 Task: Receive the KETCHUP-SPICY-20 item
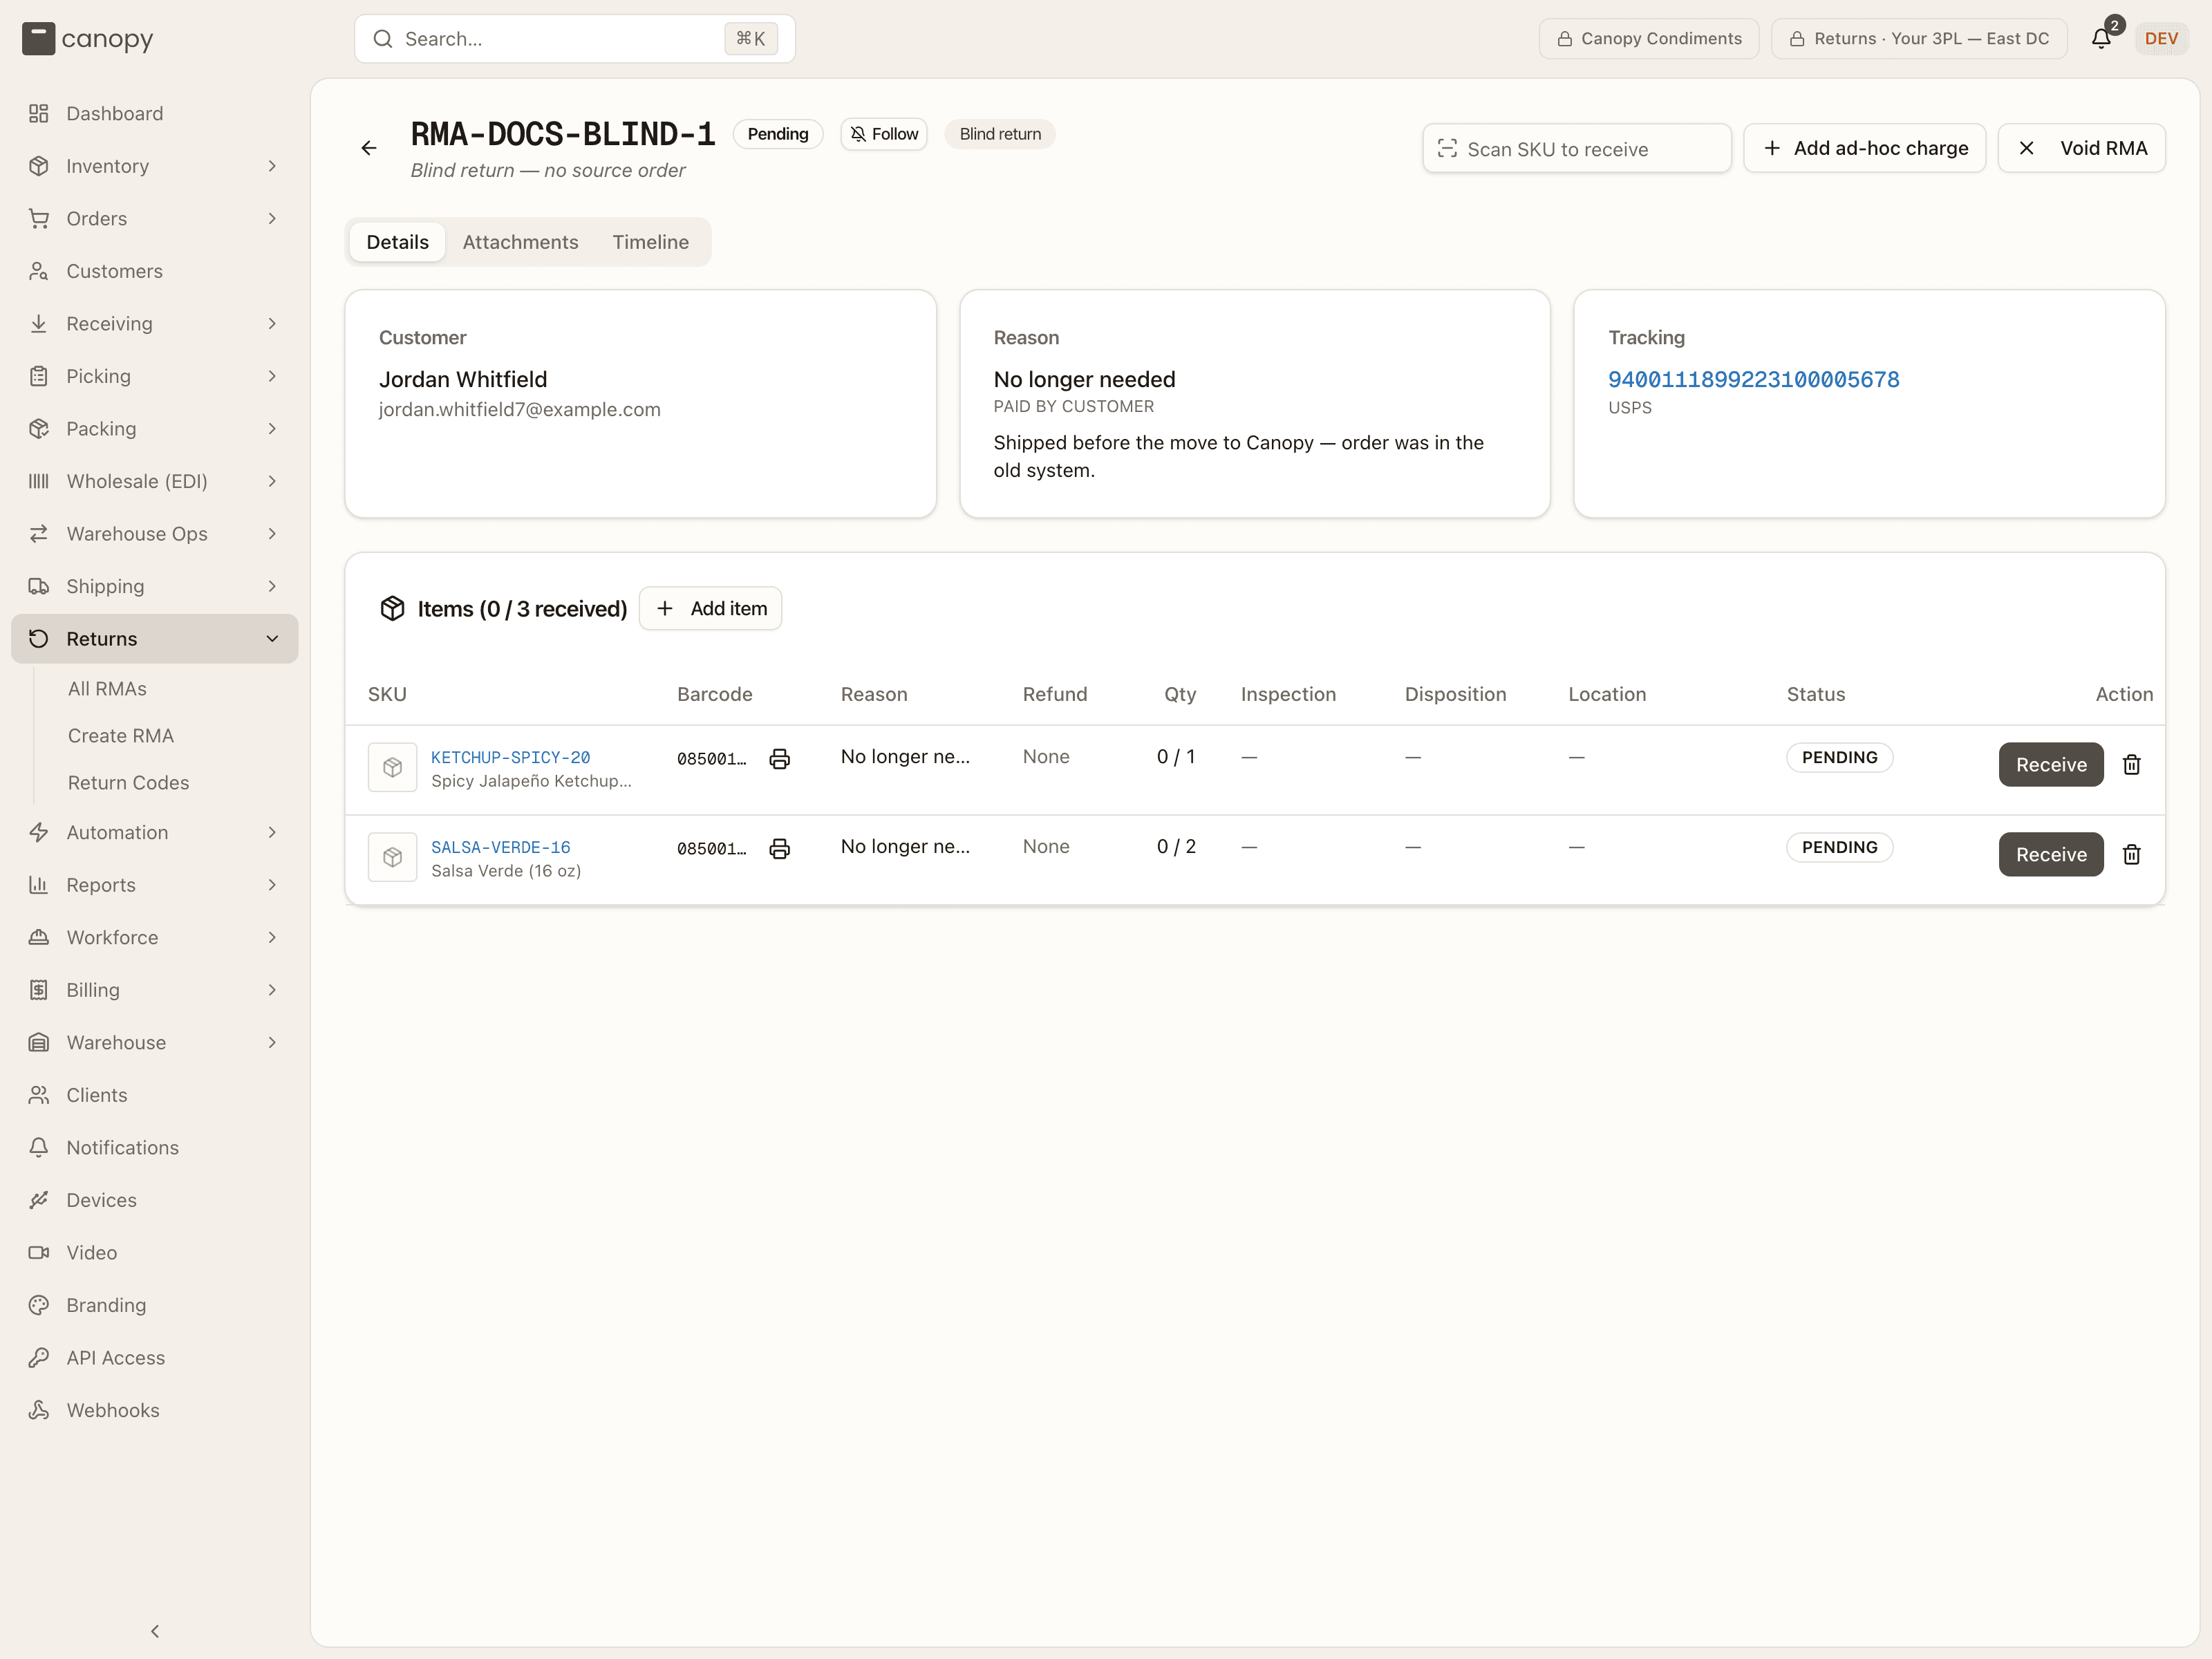[x=2051, y=764]
